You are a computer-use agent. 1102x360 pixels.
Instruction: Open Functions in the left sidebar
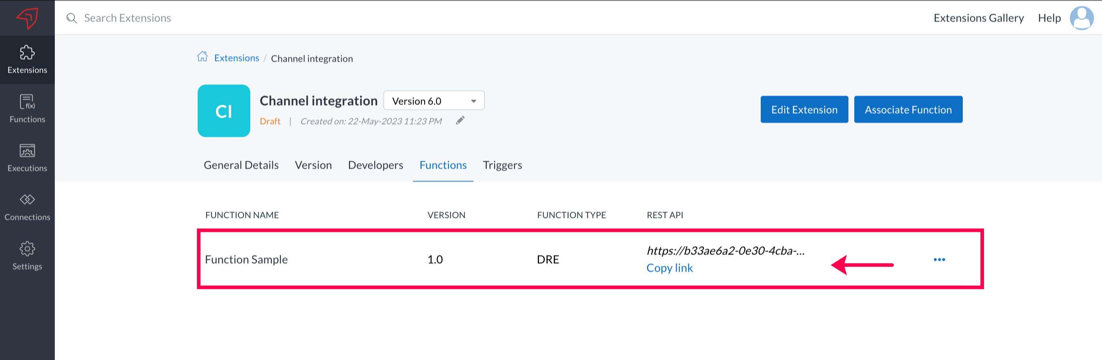[27, 109]
